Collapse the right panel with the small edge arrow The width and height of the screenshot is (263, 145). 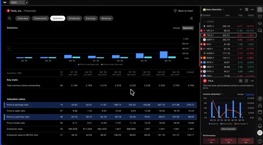201,134
